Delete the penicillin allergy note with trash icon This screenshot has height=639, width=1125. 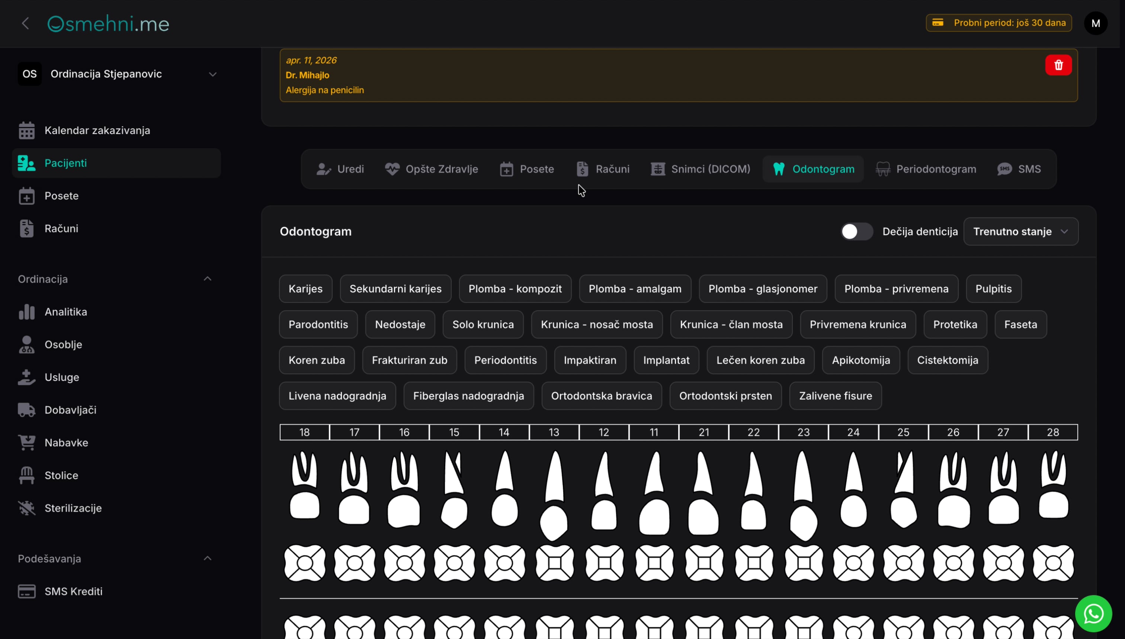pyautogui.click(x=1058, y=65)
